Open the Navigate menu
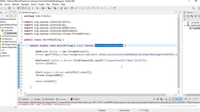200x112 pixels. coord(25,4)
